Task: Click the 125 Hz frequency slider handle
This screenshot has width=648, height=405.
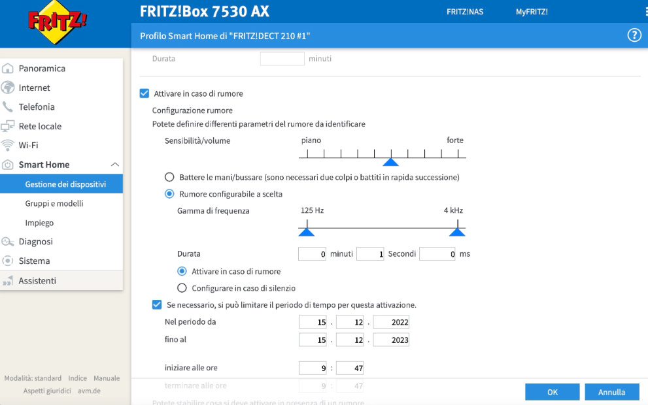Action: pyautogui.click(x=306, y=232)
